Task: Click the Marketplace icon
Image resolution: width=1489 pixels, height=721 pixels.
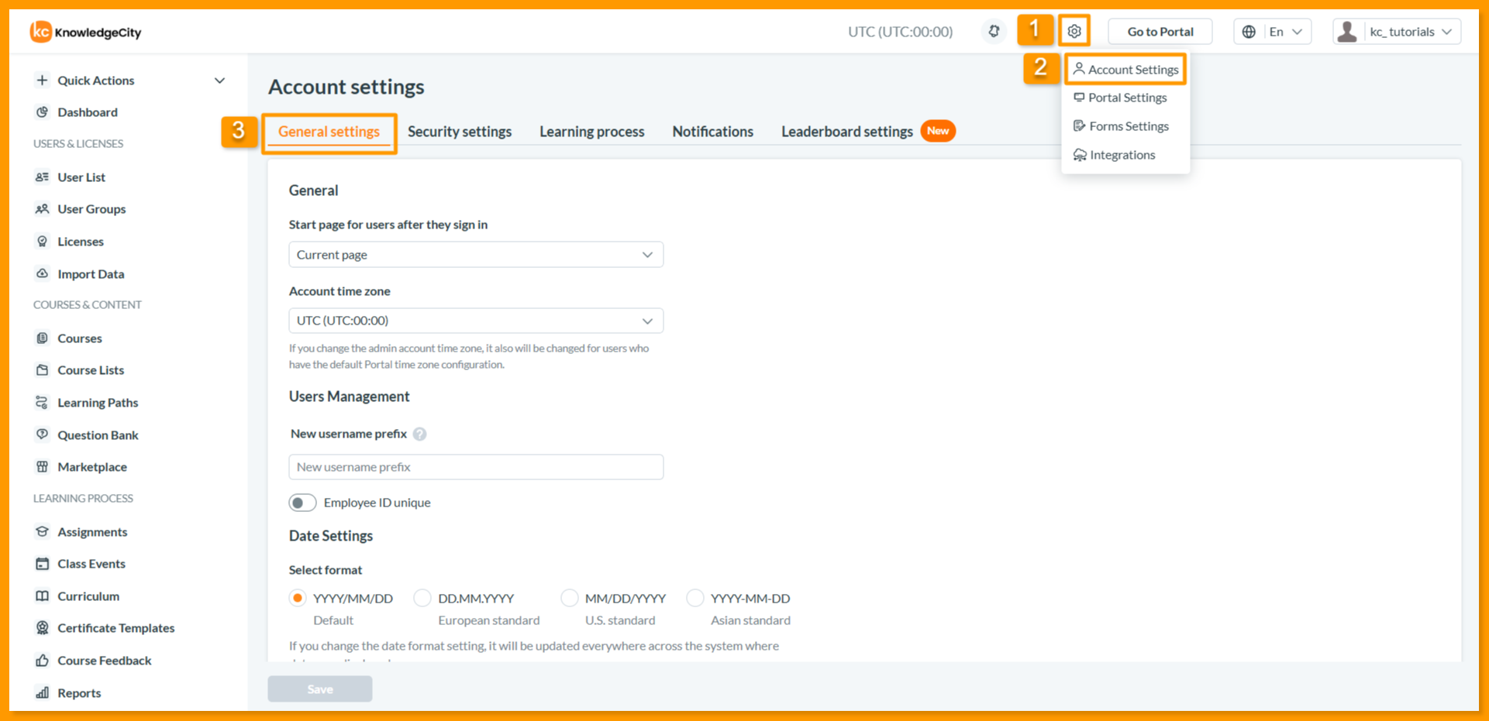Action: [x=43, y=467]
